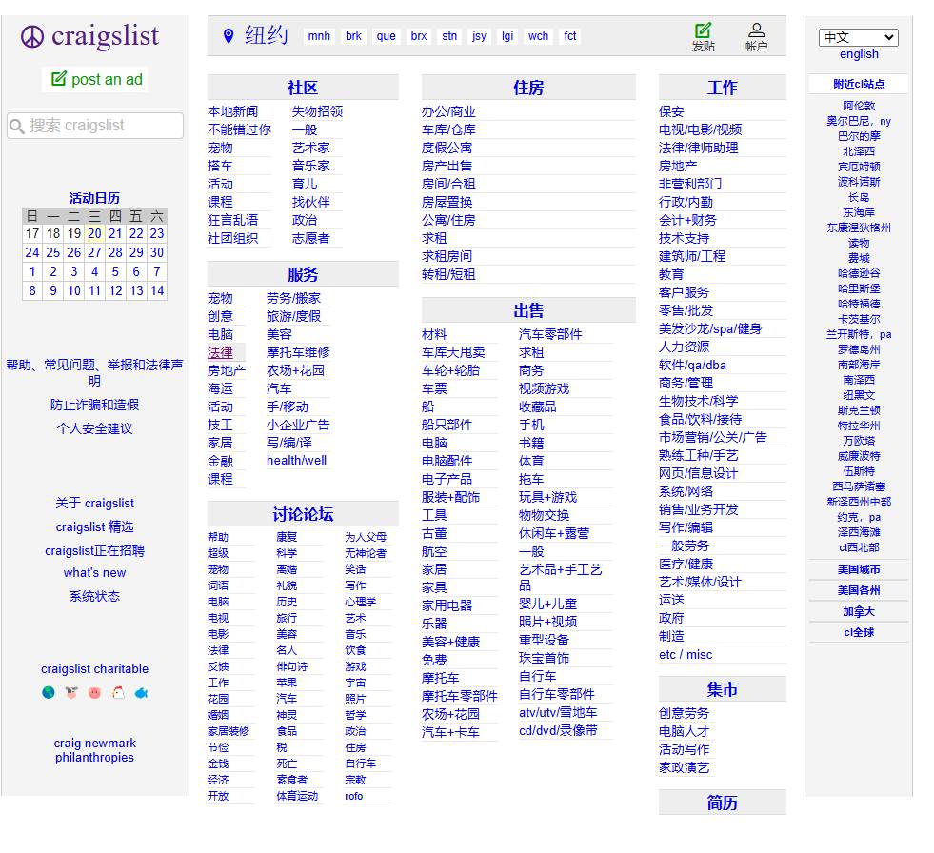934x853 pixels.
Task: Open the 讨论论坛 section heading
Action: (x=303, y=514)
